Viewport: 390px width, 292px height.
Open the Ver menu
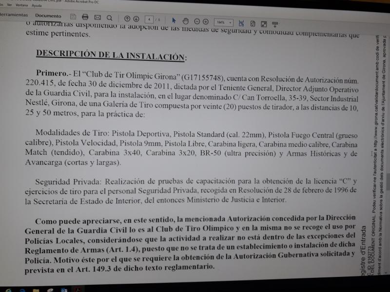pos(9,4)
